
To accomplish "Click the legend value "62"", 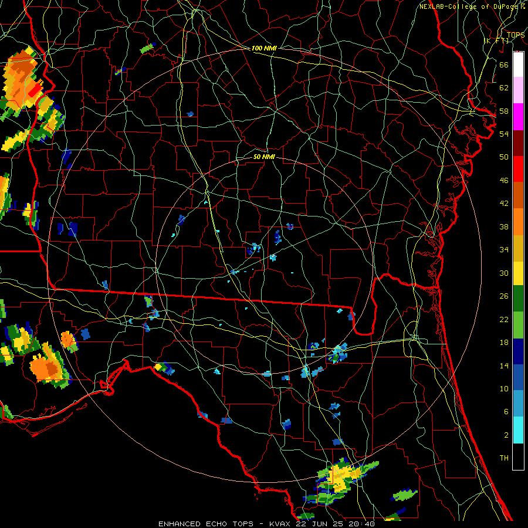I will (504, 88).
